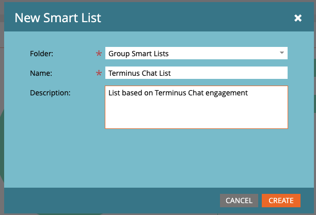The height and width of the screenshot is (215, 316).
Task: Click the 'Description:' label
Action: [x=50, y=93]
